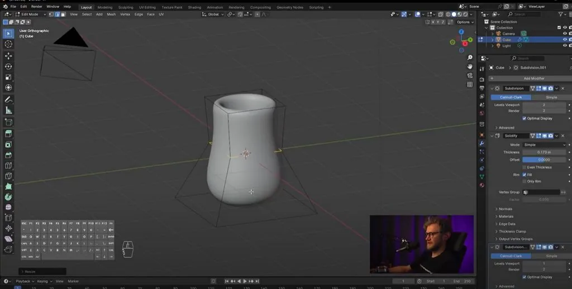
Task: Click the Levels Viewport value field
Action: click(544, 104)
